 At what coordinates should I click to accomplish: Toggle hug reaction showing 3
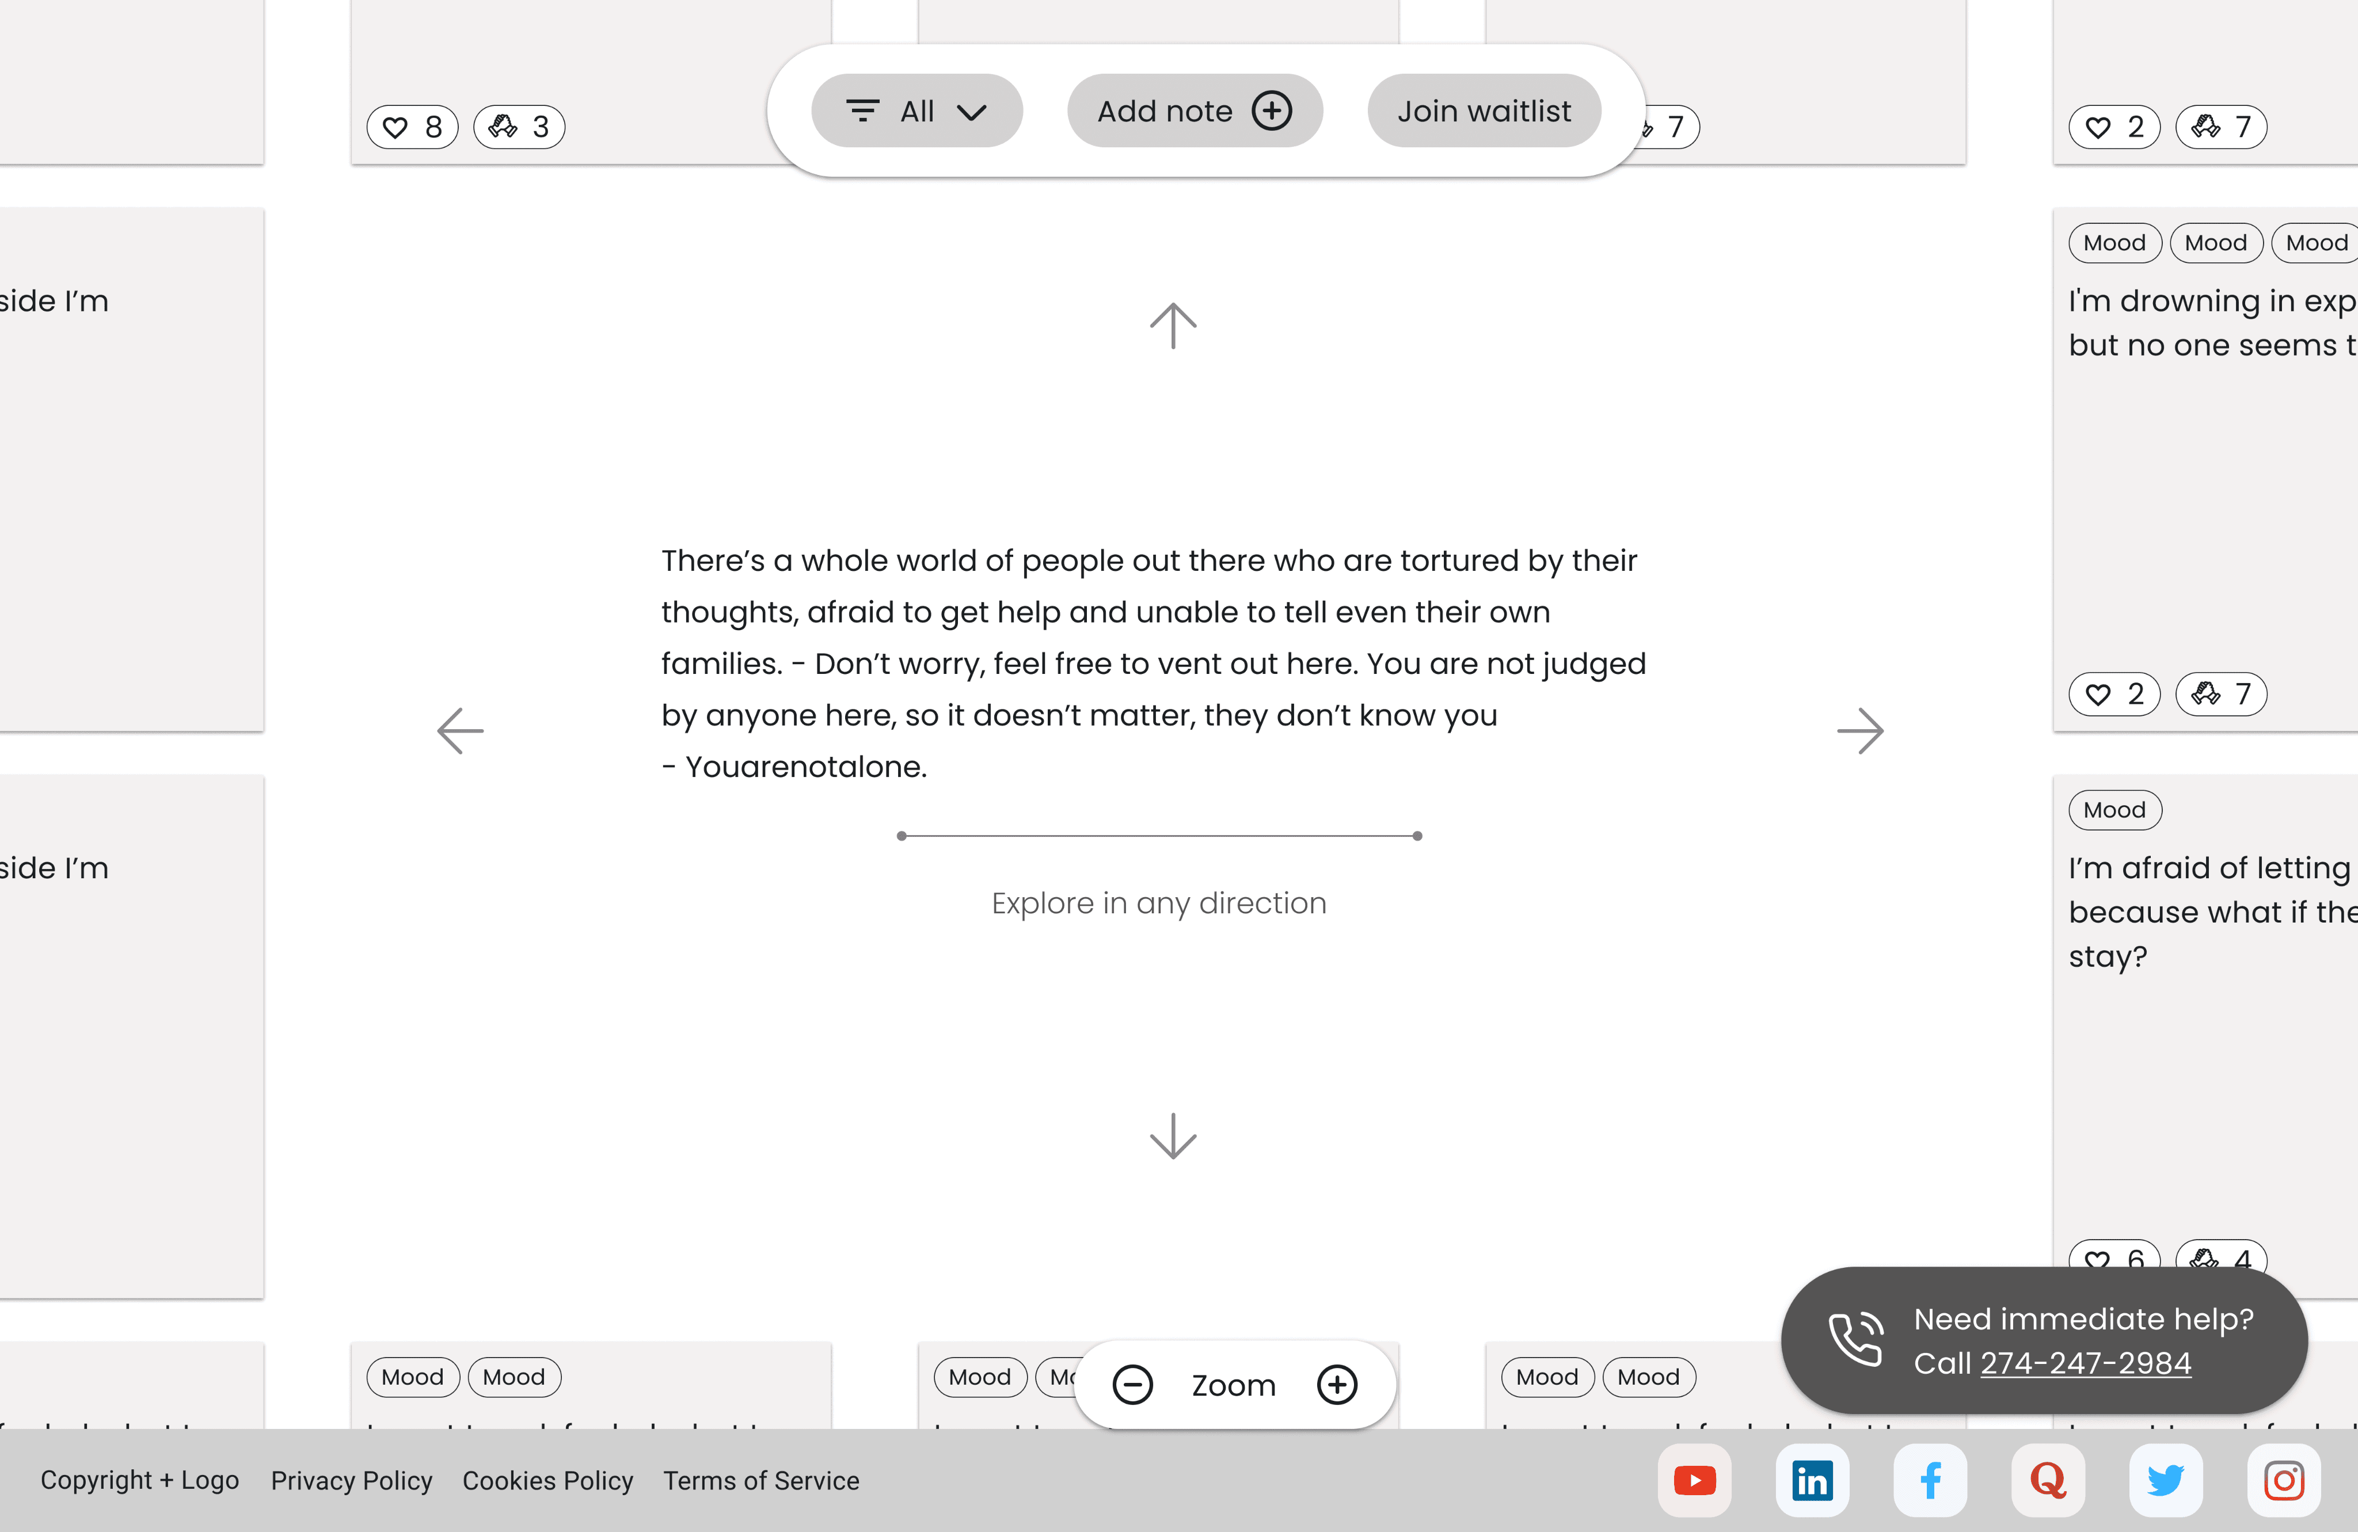(x=519, y=127)
